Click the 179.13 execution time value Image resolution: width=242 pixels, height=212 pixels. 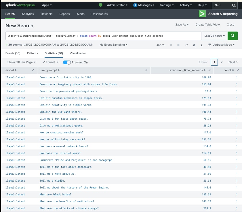point(206,98)
